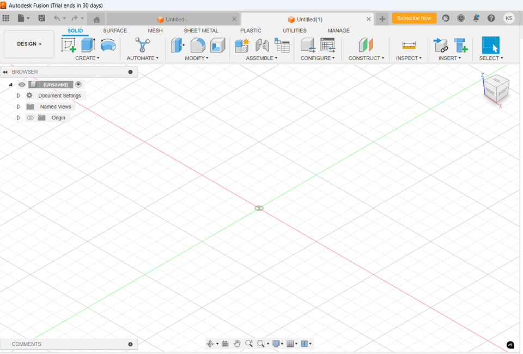
Task: Open the CONFIGURE dropdown menu
Action: tap(318, 58)
